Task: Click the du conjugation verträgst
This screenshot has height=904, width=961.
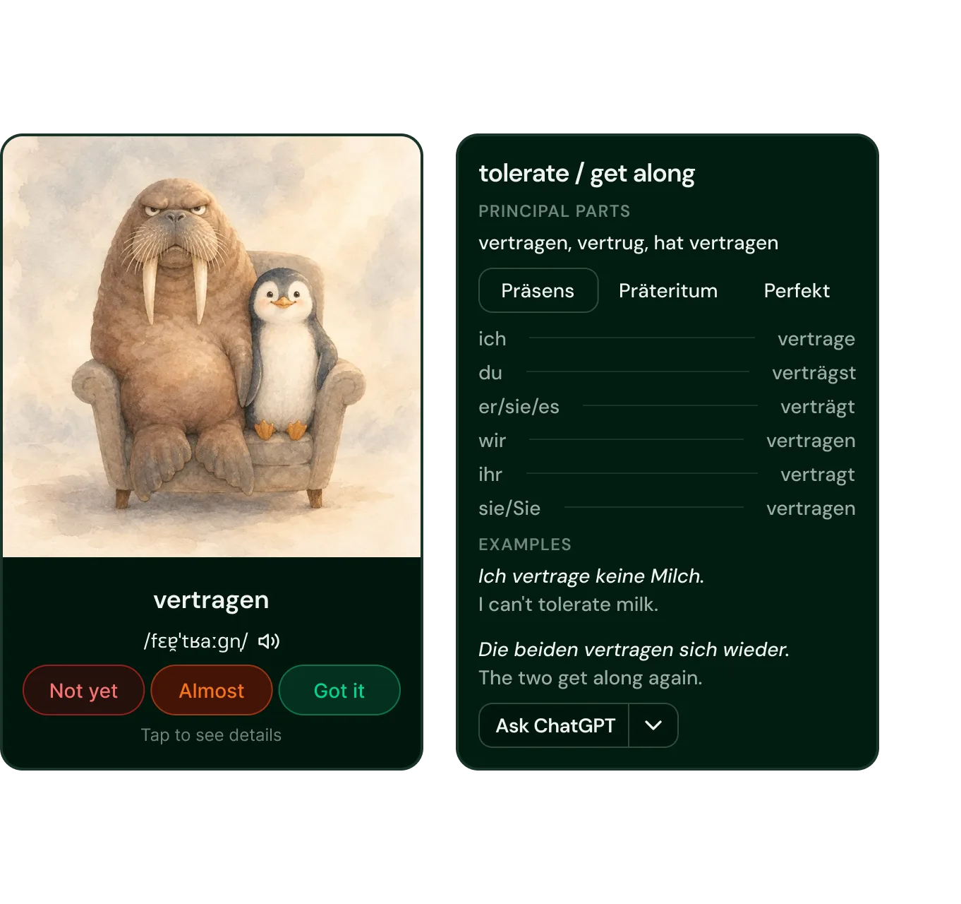Action: [x=814, y=373]
